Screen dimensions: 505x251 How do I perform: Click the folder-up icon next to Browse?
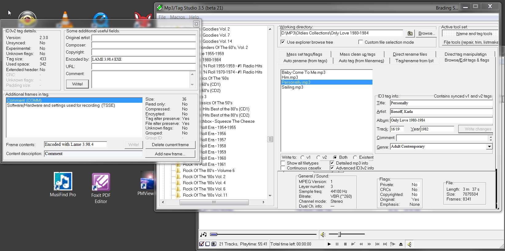tap(410, 33)
